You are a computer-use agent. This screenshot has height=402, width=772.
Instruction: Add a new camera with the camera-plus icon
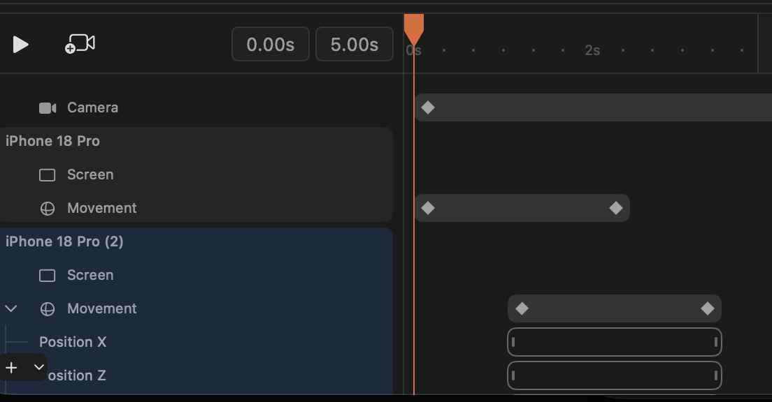tap(80, 44)
